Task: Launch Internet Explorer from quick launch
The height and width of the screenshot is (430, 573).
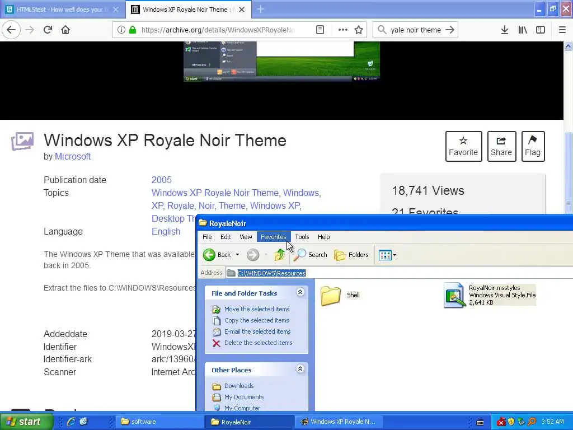Action: pyautogui.click(x=71, y=422)
